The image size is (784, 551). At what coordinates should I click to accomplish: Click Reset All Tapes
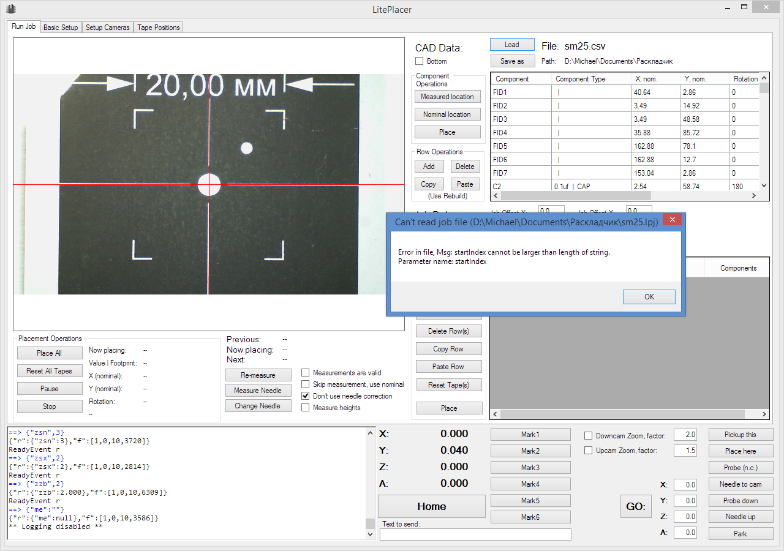click(50, 371)
